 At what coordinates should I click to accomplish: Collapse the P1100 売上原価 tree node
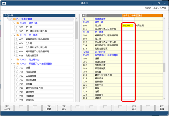click(14, 35)
